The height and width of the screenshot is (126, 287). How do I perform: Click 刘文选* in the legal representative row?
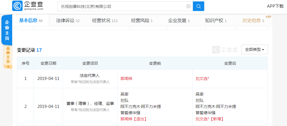pos(203,79)
